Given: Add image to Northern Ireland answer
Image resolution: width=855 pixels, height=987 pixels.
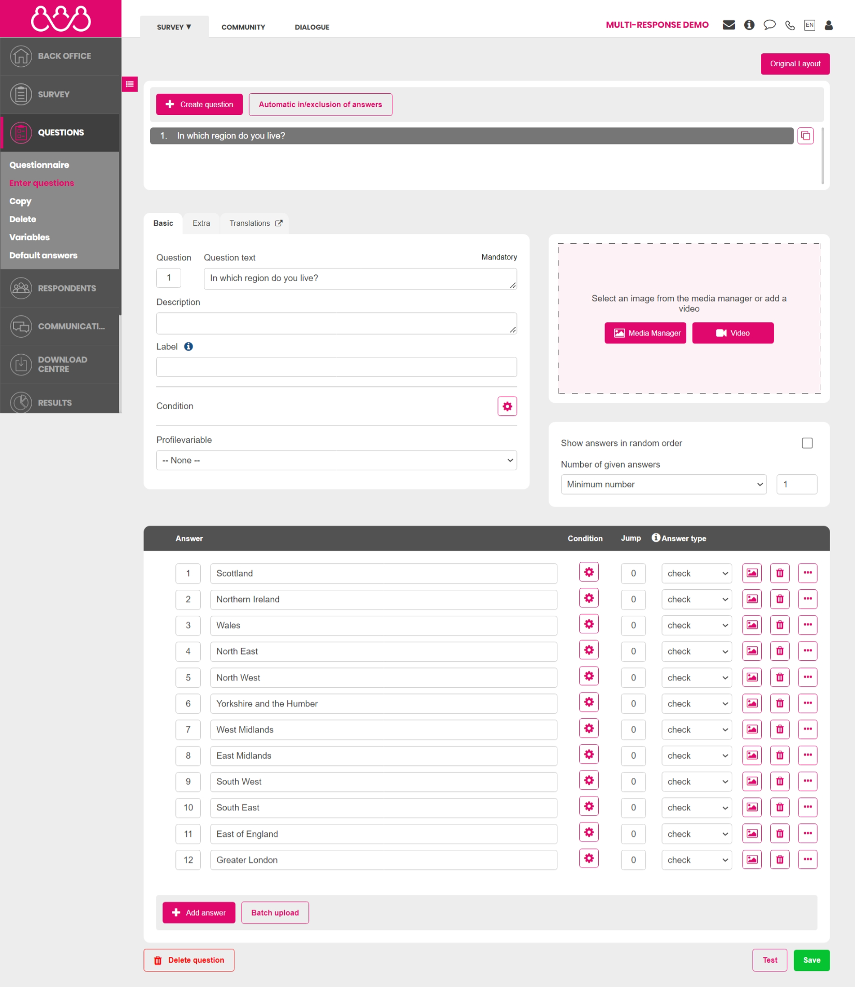Looking at the screenshot, I should coord(752,599).
